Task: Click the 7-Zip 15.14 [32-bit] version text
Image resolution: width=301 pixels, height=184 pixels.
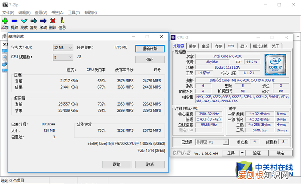Action: coord(151,151)
